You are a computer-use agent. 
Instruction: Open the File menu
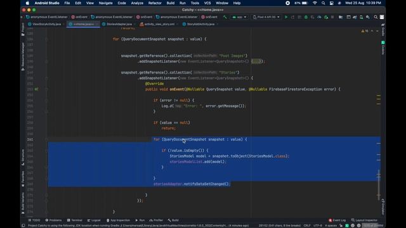67,3
